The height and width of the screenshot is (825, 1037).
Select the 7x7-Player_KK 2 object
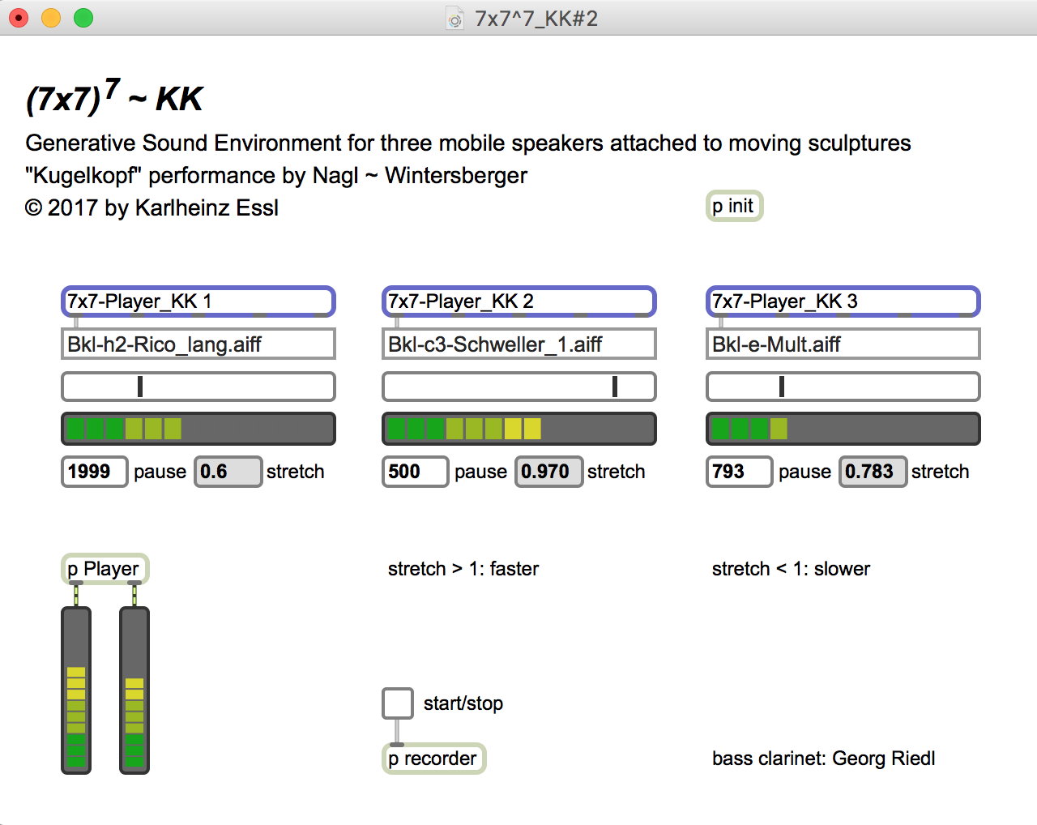point(518,301)
